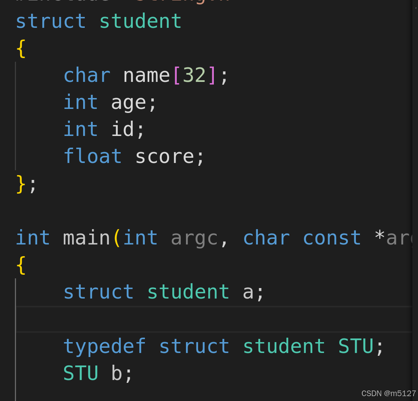Screen dimensions: 418x401
Task: Click the float keyword before score
Action: (92, 156)
